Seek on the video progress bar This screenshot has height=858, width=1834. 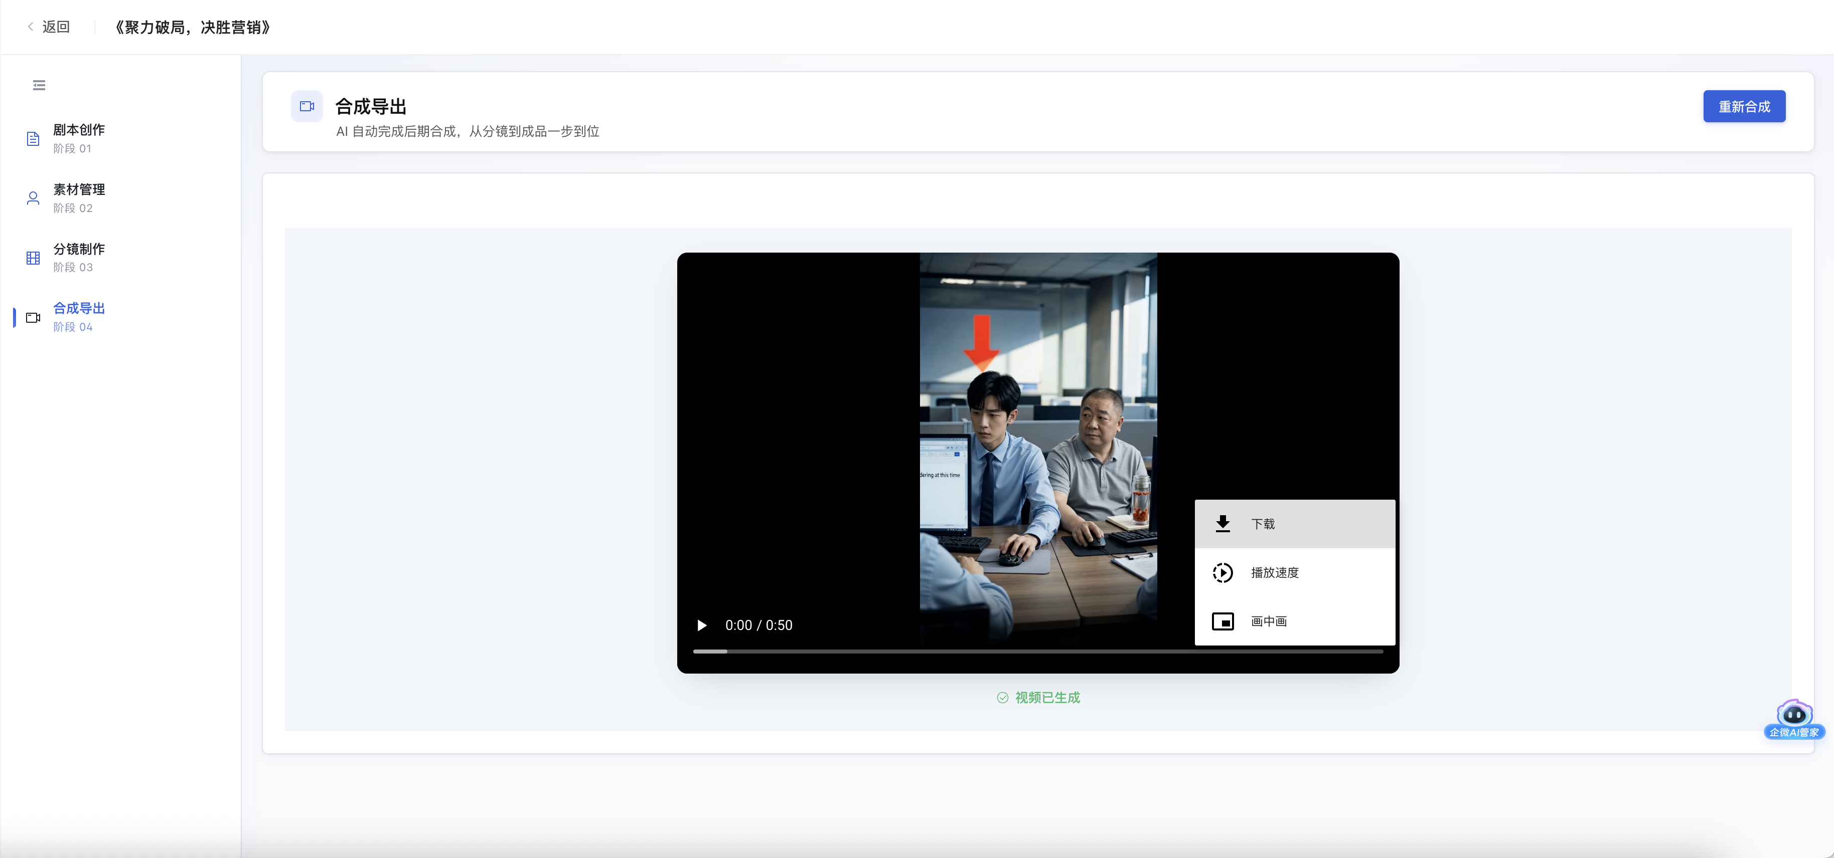[x=1038, y=651]
